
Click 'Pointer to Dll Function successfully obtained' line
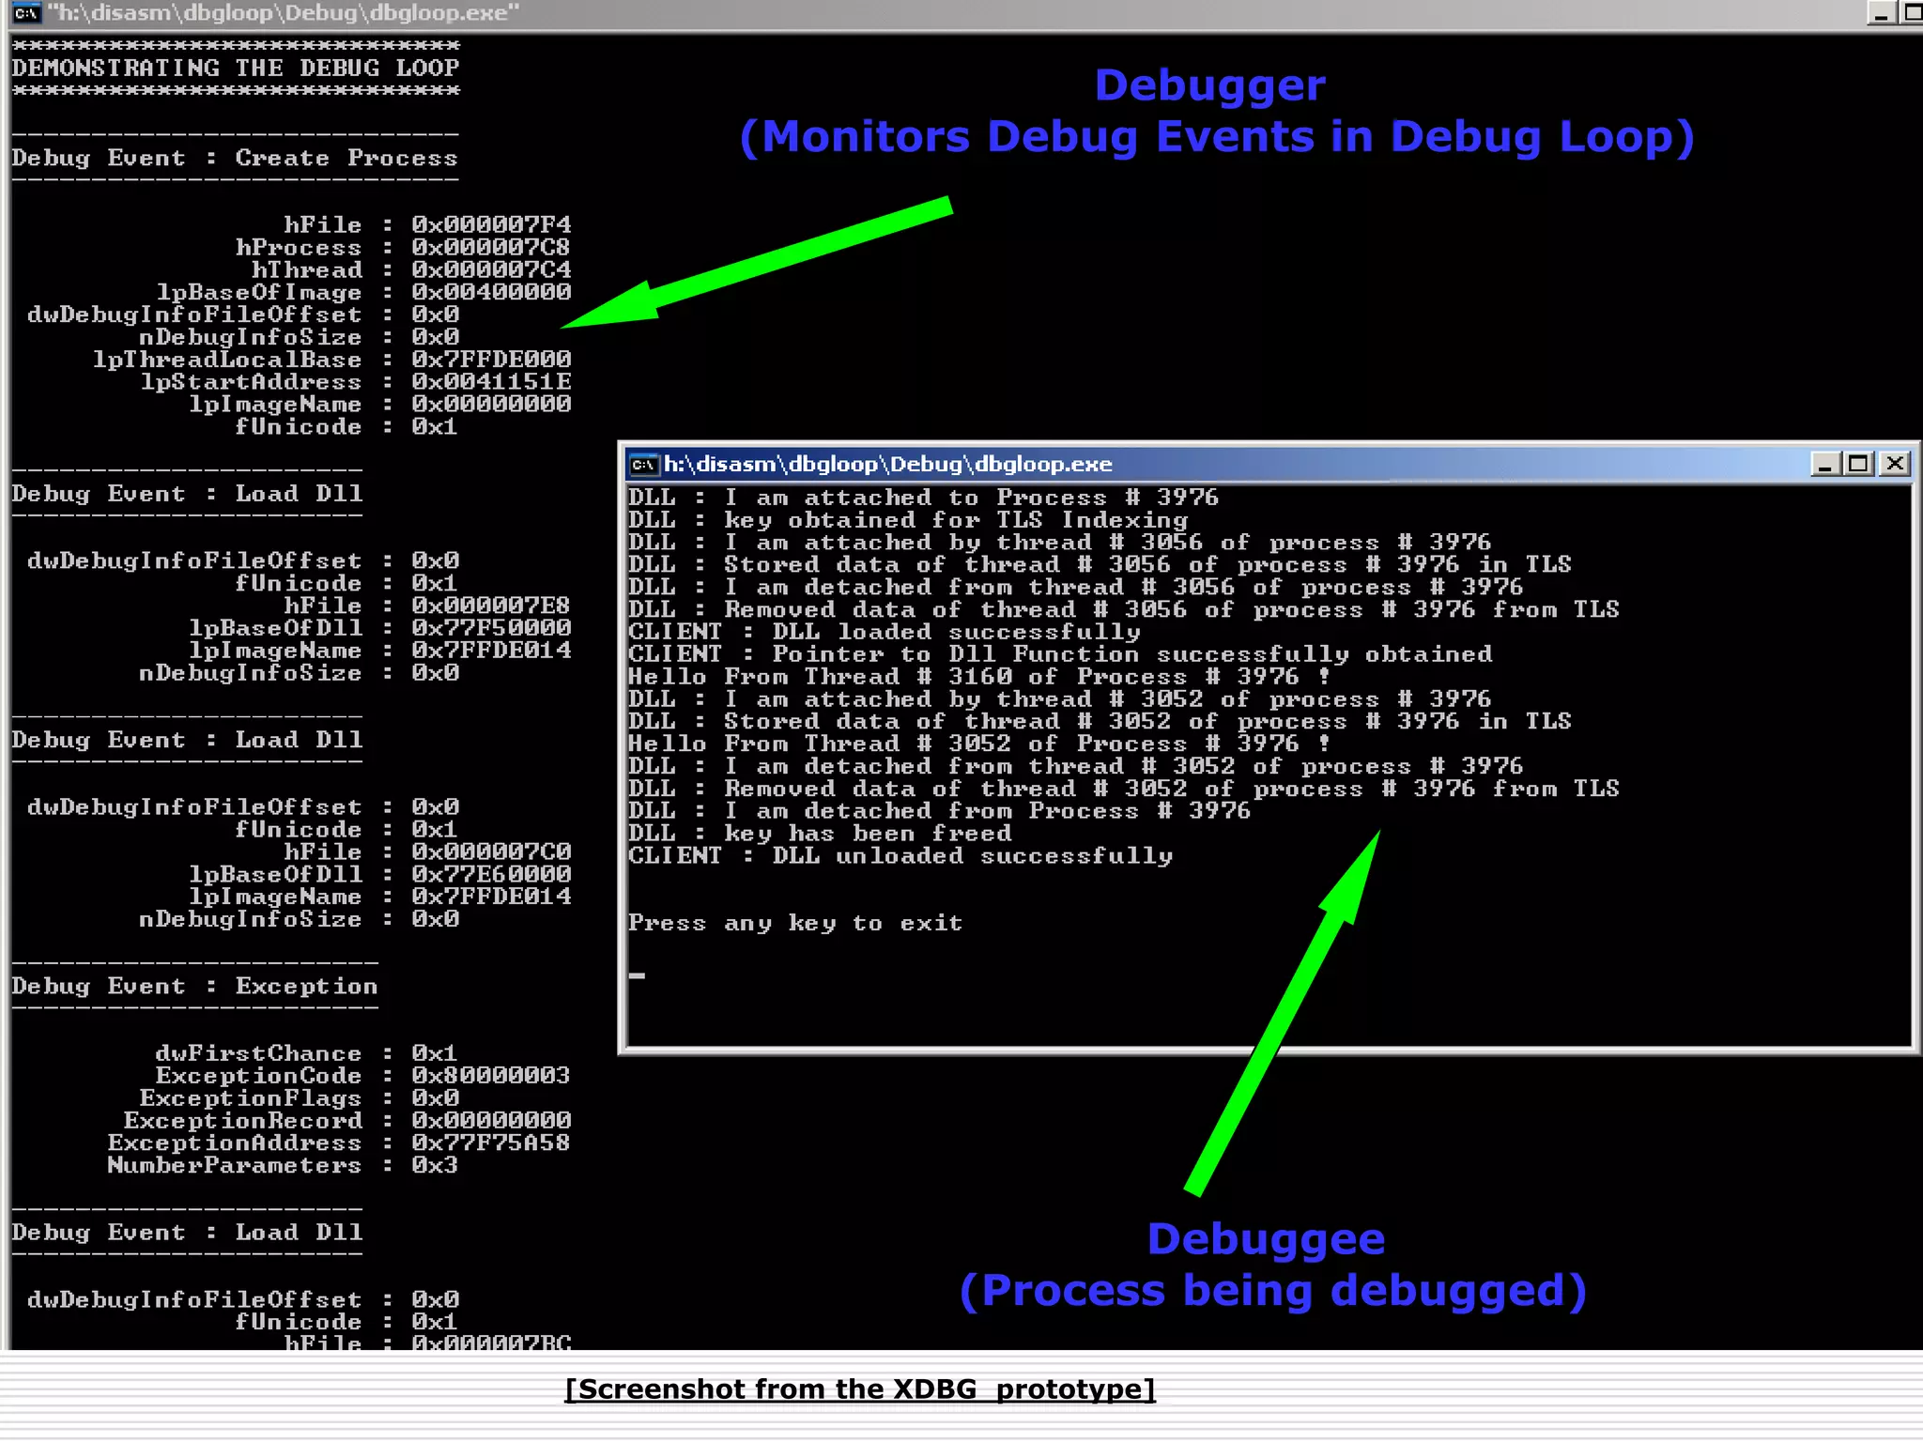(x=1060, y=654)
